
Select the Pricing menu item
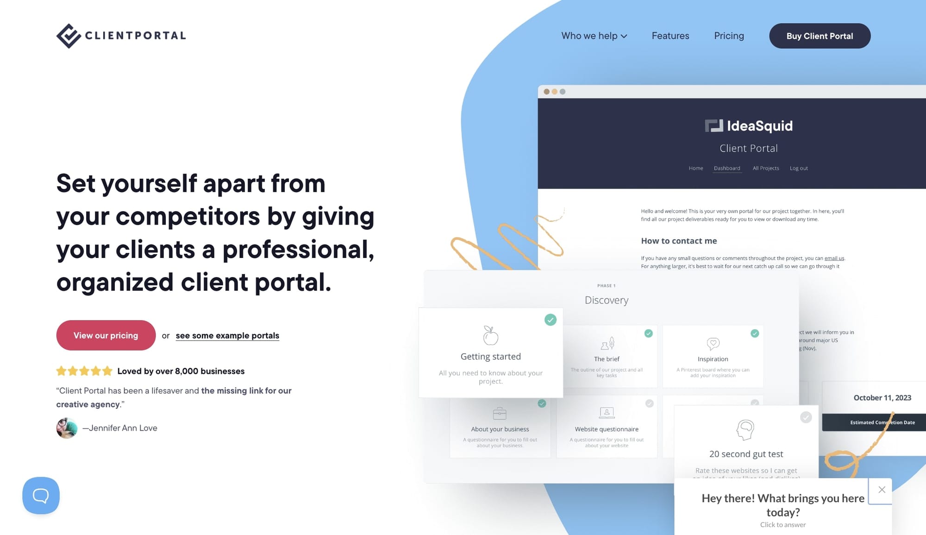(x=729, y=35)
